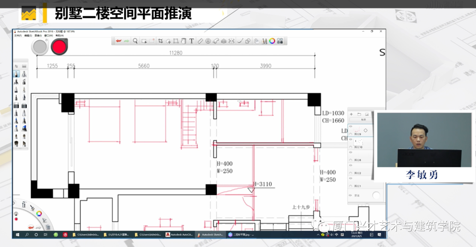Select the 图层9 layer thumbnail

click(x=357, y=129)
